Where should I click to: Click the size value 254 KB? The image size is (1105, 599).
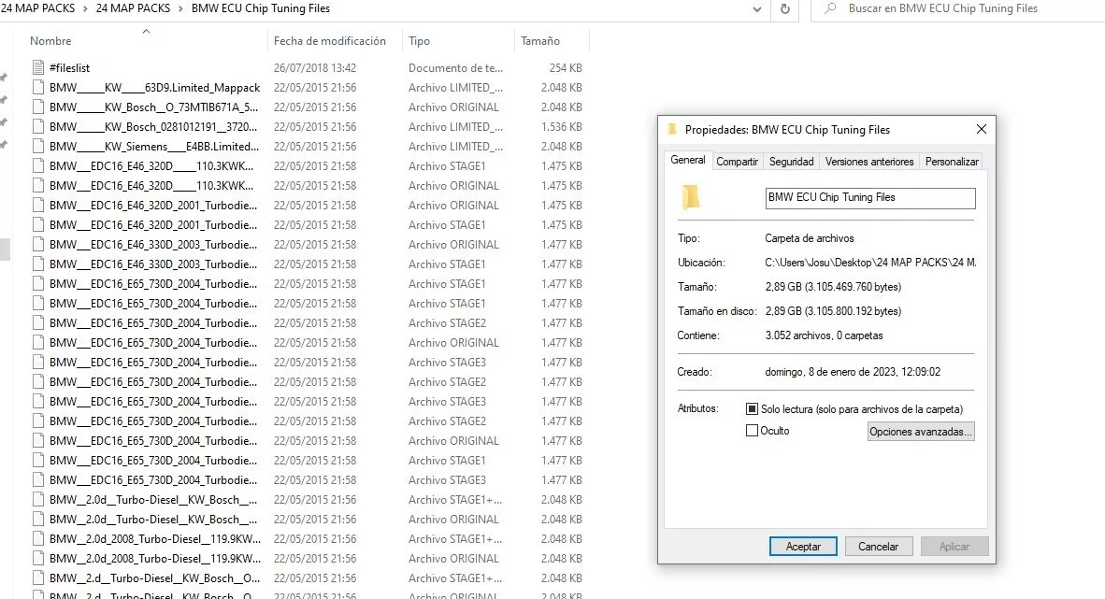[566, 67]
